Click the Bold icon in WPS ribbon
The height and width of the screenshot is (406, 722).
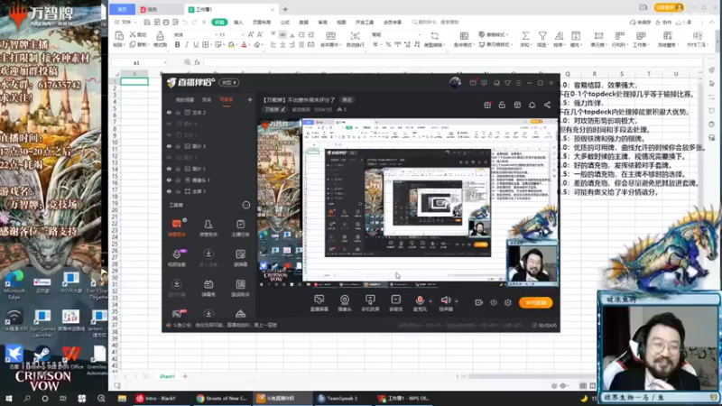(177, 44)
